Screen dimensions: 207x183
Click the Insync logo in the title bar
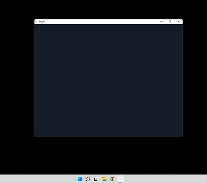coord(37,21)
